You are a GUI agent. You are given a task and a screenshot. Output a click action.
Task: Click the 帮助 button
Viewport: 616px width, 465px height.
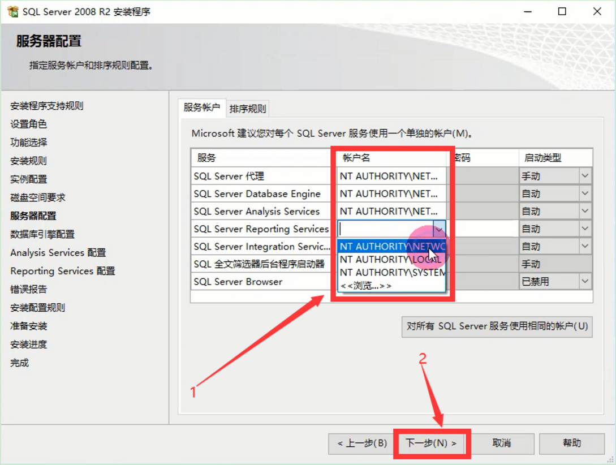[572, 444]
